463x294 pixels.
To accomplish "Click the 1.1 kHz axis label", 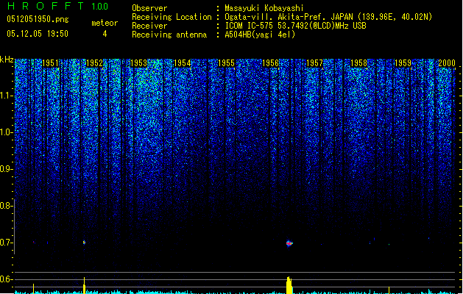I will click(7, 96).
